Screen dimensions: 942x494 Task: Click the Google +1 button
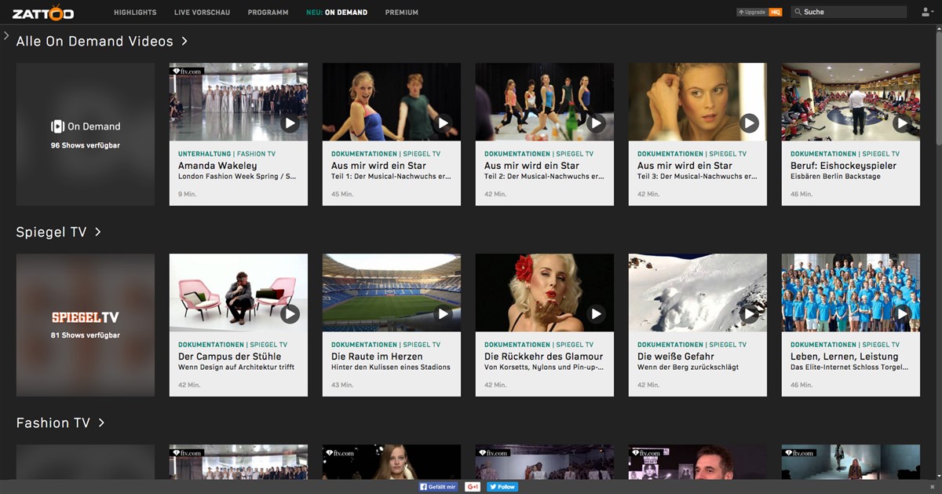pos(473,487)
